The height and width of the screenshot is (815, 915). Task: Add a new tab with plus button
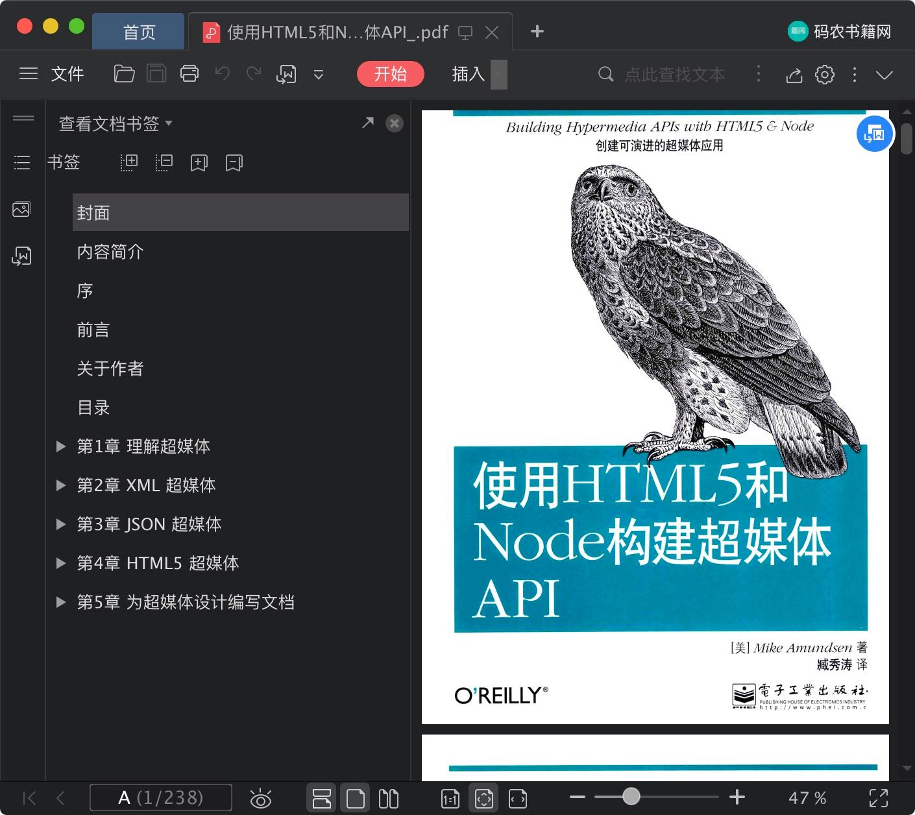click(537, 31)
